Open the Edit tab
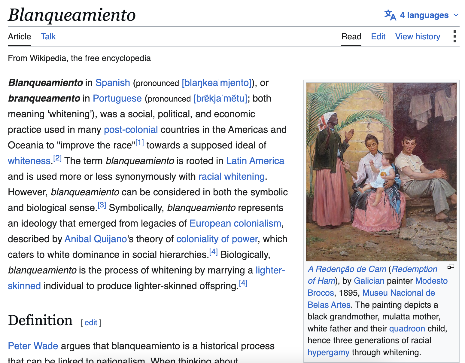Screen dimensions: 465x363 (x=378, y=36)
